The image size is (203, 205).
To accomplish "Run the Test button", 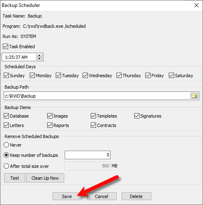I will [x=15, y=178].
